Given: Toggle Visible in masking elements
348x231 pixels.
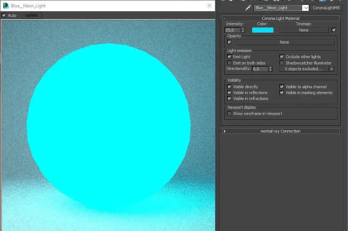Looking at the screenshot, I should click(282, 93).
